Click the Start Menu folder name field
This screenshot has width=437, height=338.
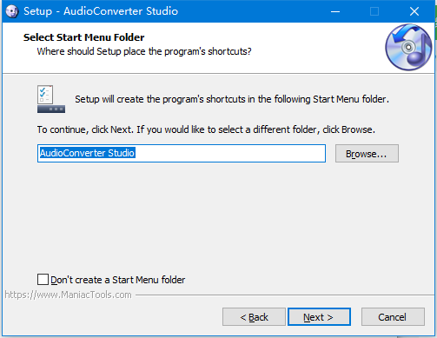tap(182, 153)
